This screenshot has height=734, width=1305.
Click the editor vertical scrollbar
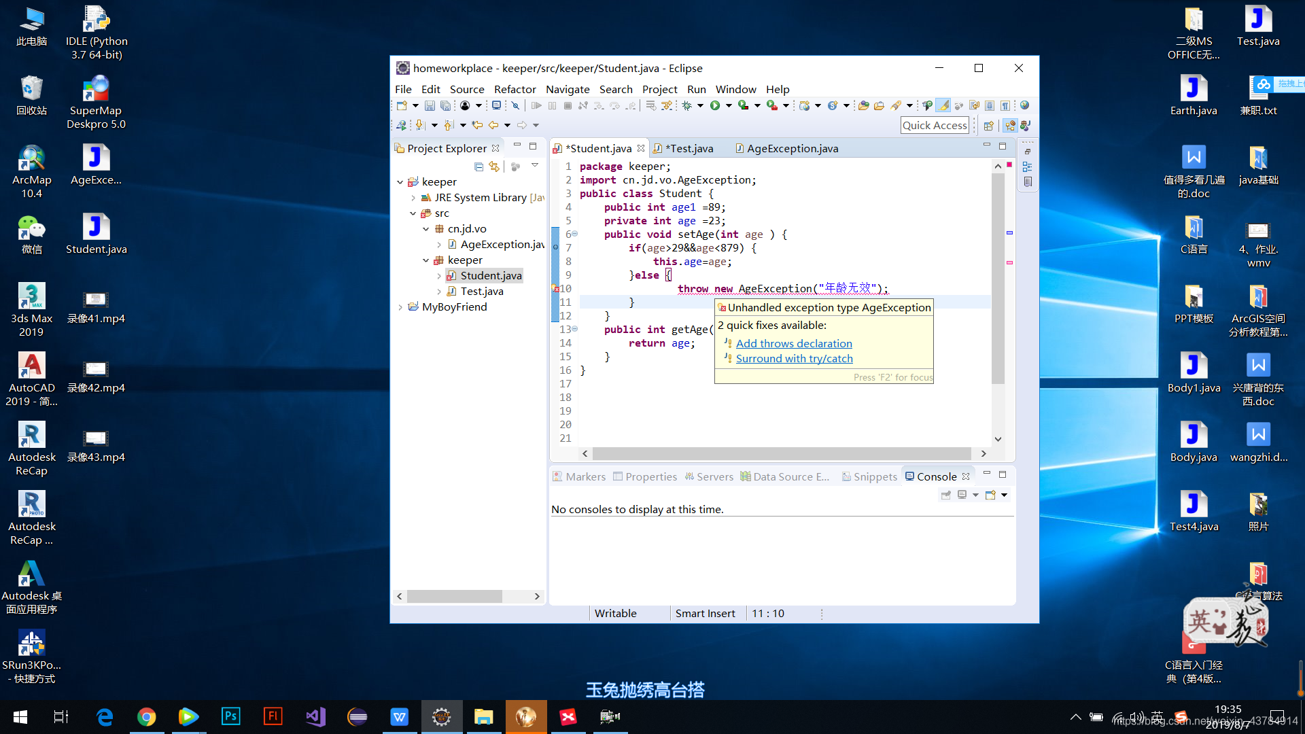click(998, 279)
